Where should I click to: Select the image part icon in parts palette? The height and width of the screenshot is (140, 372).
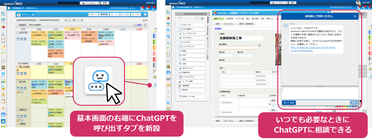pos(202,18)
